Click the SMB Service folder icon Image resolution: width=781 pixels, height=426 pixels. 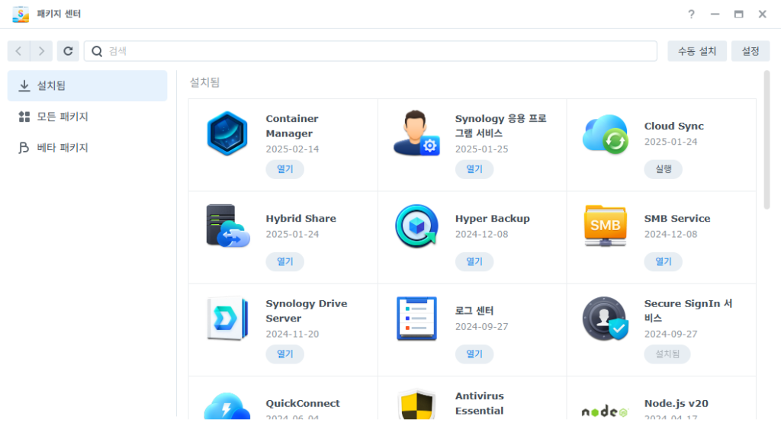coord(605,226)
